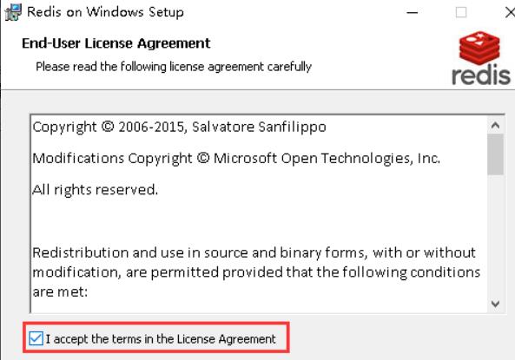Click the Microsoft Open Technologies copyright line
The height and width of the screenshot is (360, 515).
point(236,159)
